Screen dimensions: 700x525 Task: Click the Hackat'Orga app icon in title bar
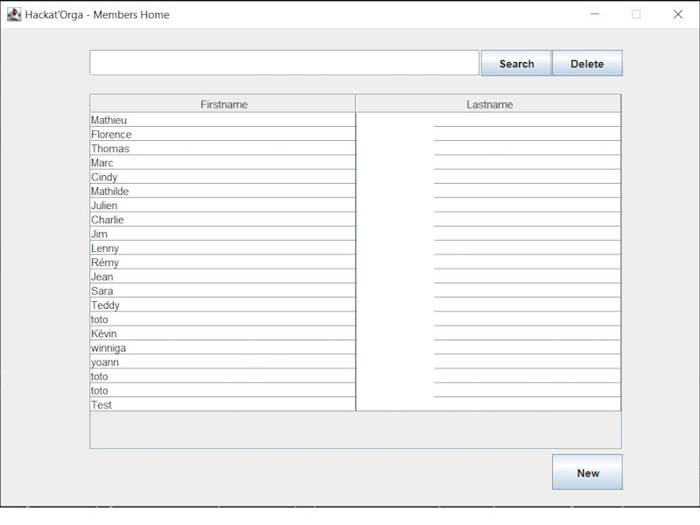14,14
